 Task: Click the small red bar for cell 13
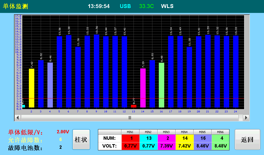[x=134, y=106]
